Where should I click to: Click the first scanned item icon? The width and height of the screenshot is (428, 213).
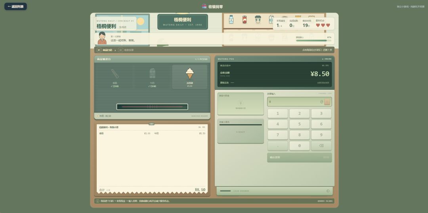[x=115, y=74]
